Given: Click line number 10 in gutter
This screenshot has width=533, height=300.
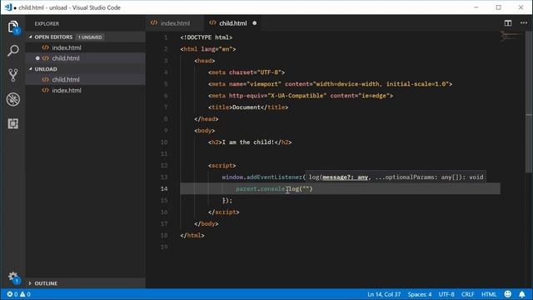Looking at the screenshot, I should [164, 142].
